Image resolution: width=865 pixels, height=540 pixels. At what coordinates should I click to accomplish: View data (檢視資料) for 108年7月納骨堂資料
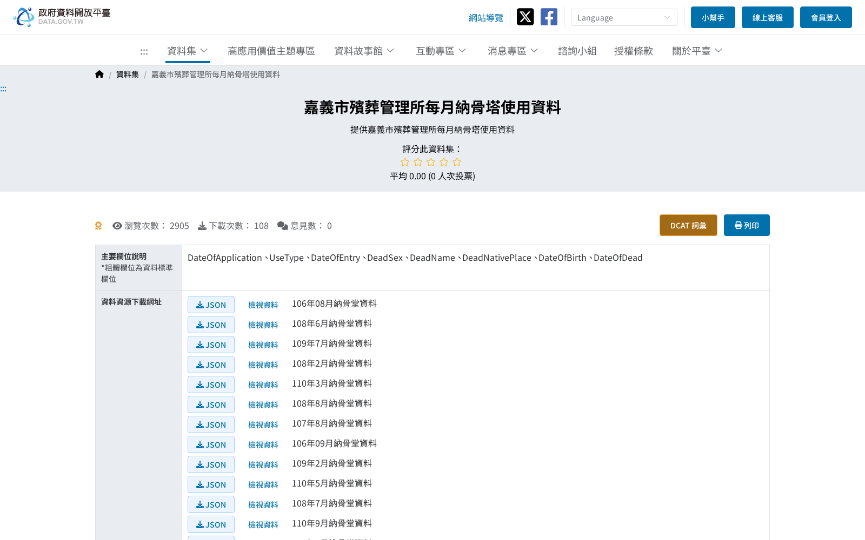(x=263, y=505)
